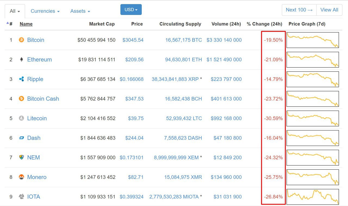348x206 pixels.
Task: Open the Dash name link
Action: 34,138
